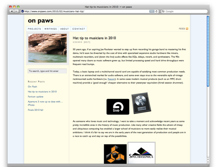Viewport: 217px width, 167px height.
Task: Click the Spectrasonics logo image
Action: pyautogui.click(x=141, y=153)
